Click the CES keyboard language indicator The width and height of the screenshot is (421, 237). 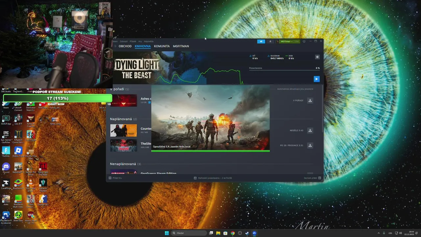390,233
